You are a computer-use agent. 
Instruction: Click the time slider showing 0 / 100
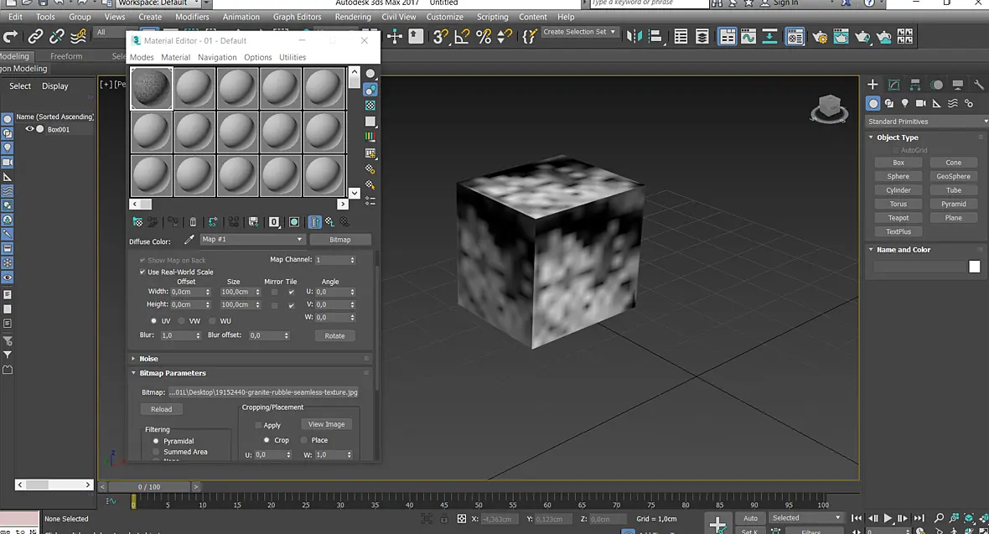click(x=149, y=487)
